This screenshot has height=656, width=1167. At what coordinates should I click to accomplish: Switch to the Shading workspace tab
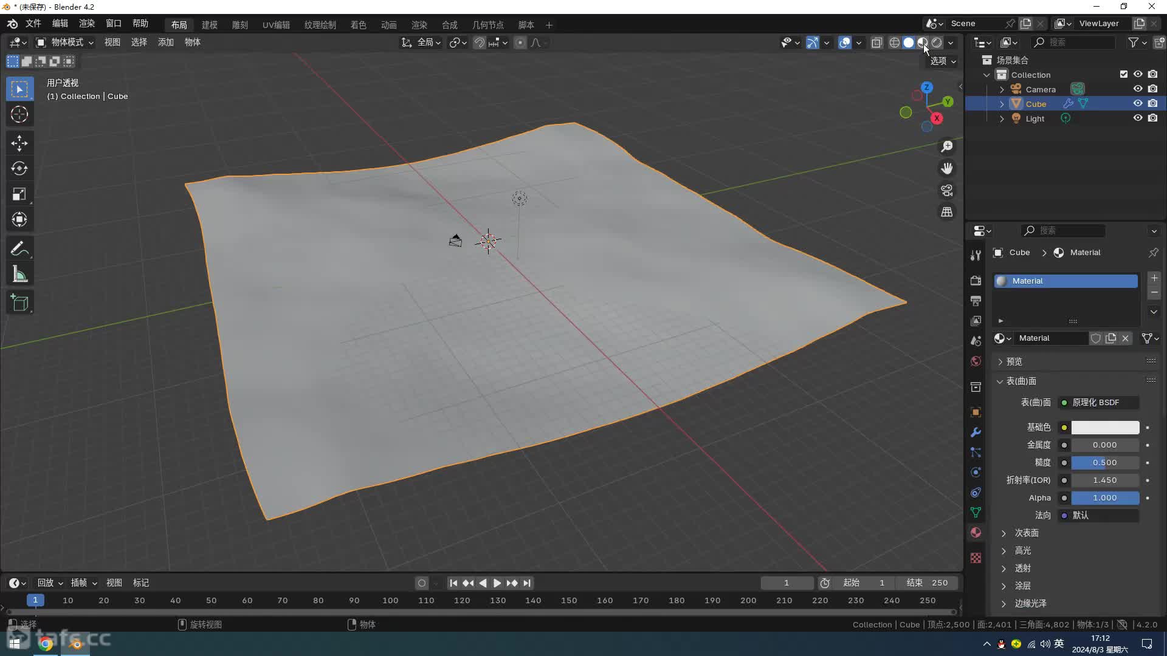tap(359, 25)
